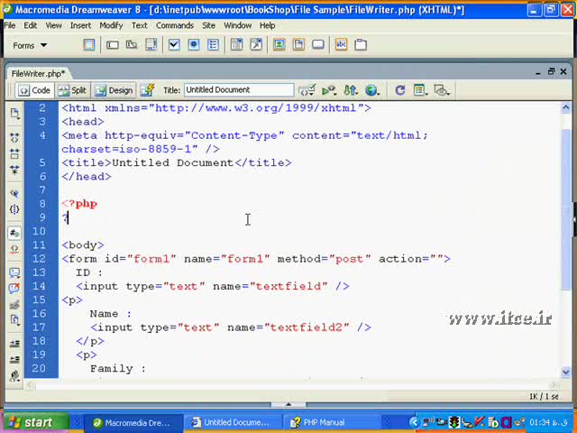Viewport: 577px width, 433px height.
Task: Click Collapse Selection coding toolbar icon
Action: coord(14,153)
